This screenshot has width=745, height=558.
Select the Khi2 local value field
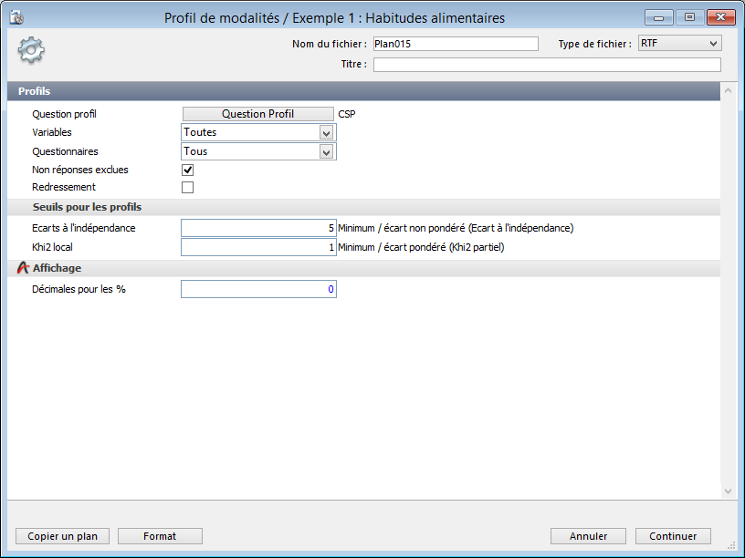(x=258, y=247)
